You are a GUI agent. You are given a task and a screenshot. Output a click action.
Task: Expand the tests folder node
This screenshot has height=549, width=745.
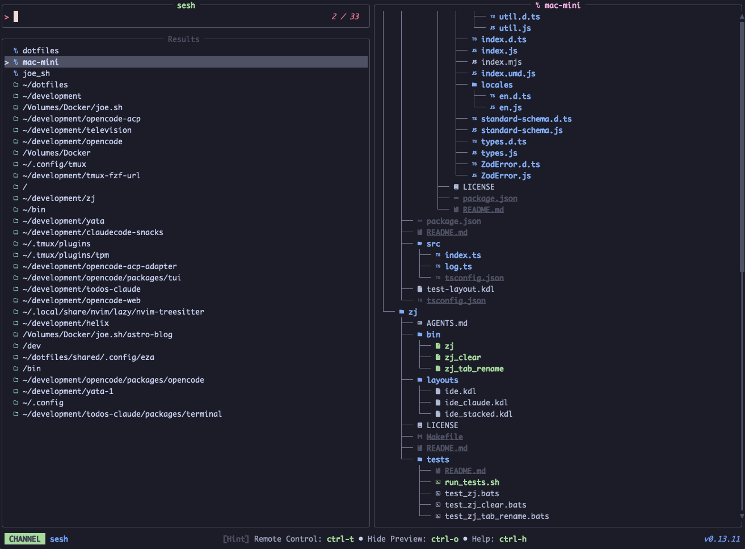[x=420, y=459]
